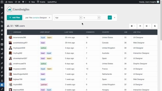Tick the select-all users checkbox
162x91 pixels.
point(11,32)
